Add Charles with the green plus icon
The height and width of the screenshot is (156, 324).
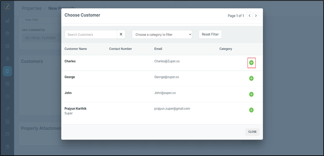point(251,63)
